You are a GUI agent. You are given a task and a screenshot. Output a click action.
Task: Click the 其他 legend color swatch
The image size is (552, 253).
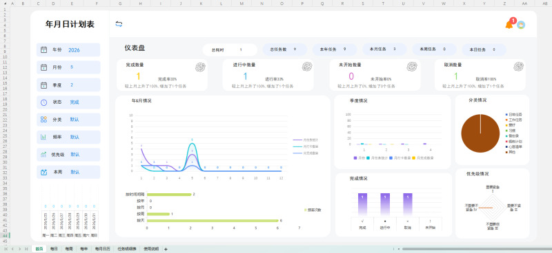(506, 152)
